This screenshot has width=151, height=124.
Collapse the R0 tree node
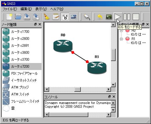[121, 31]
